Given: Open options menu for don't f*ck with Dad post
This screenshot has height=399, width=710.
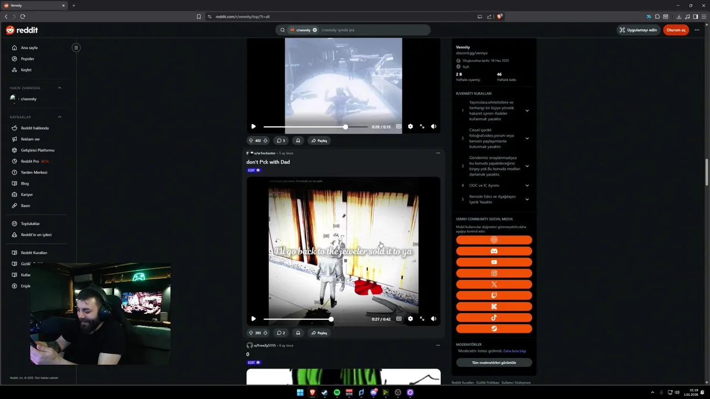Looking at the screenshot, I should coord(438,153).
